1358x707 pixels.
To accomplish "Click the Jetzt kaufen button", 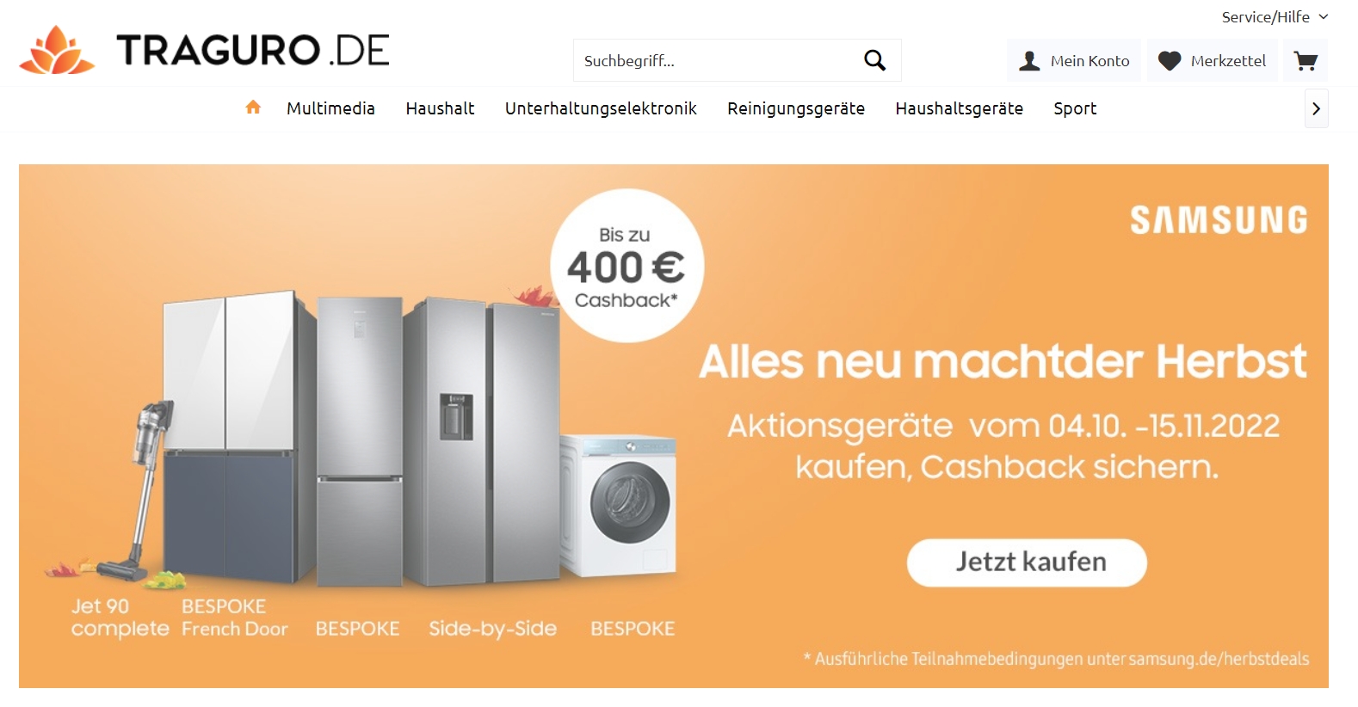I will (1027, 563).
